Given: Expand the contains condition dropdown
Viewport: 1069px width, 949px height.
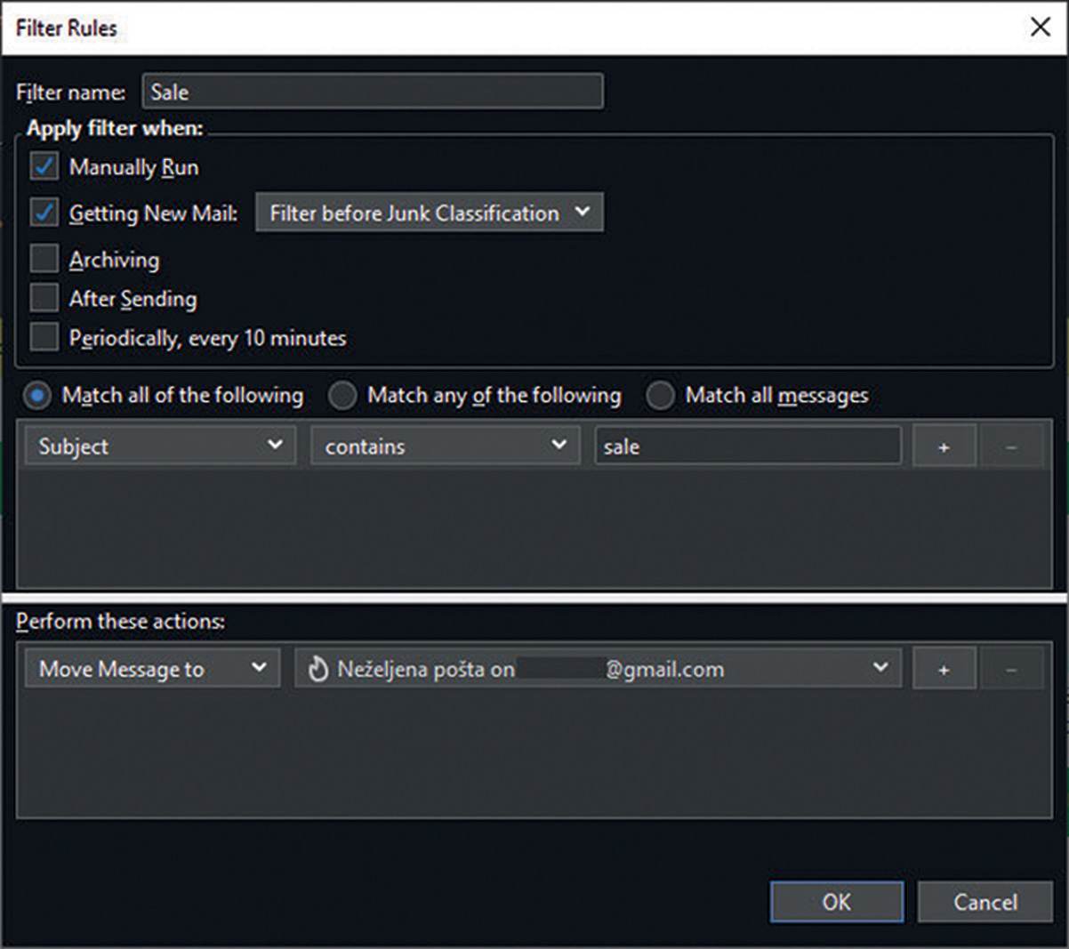Looking at the screenshot, I should point(445,446).
